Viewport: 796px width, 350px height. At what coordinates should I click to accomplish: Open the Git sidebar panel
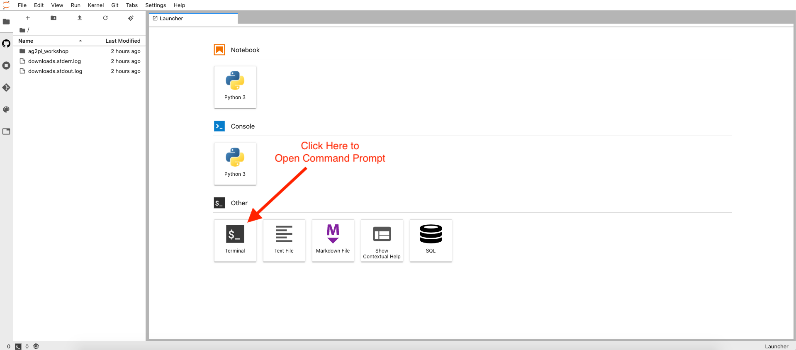pos(6,87)
